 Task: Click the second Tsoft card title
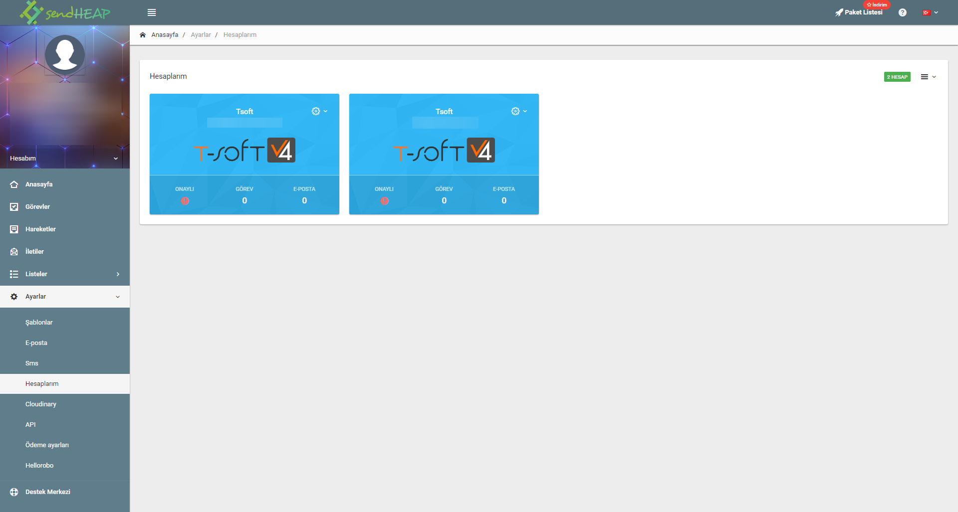pos(444,112)
